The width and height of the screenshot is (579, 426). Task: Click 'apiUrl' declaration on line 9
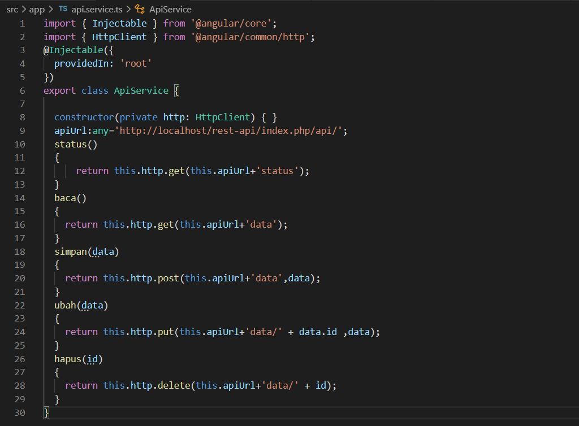[x=71, y=131]
